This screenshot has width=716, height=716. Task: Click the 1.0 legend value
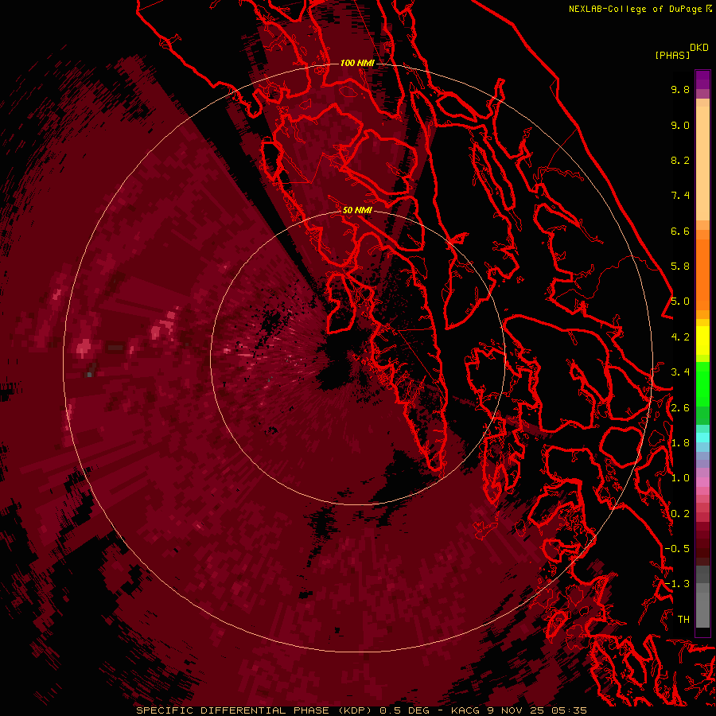(x=680, y=478)
